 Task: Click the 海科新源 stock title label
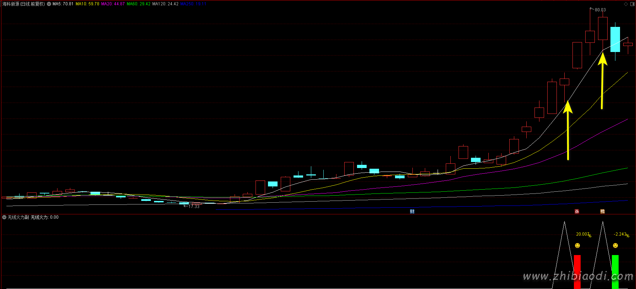[23, 4]
